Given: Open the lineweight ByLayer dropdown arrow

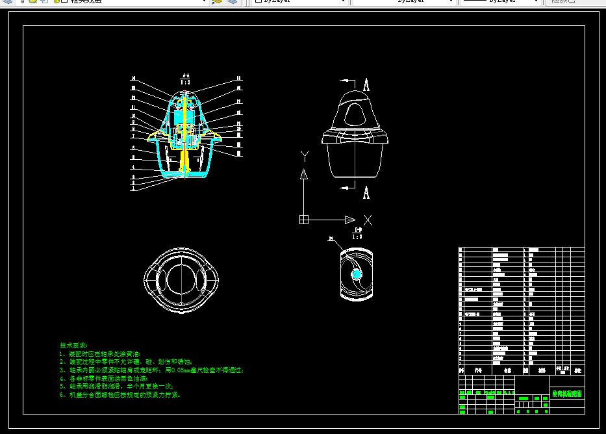Looking at the screenshot, I should (x=536, y=1).
